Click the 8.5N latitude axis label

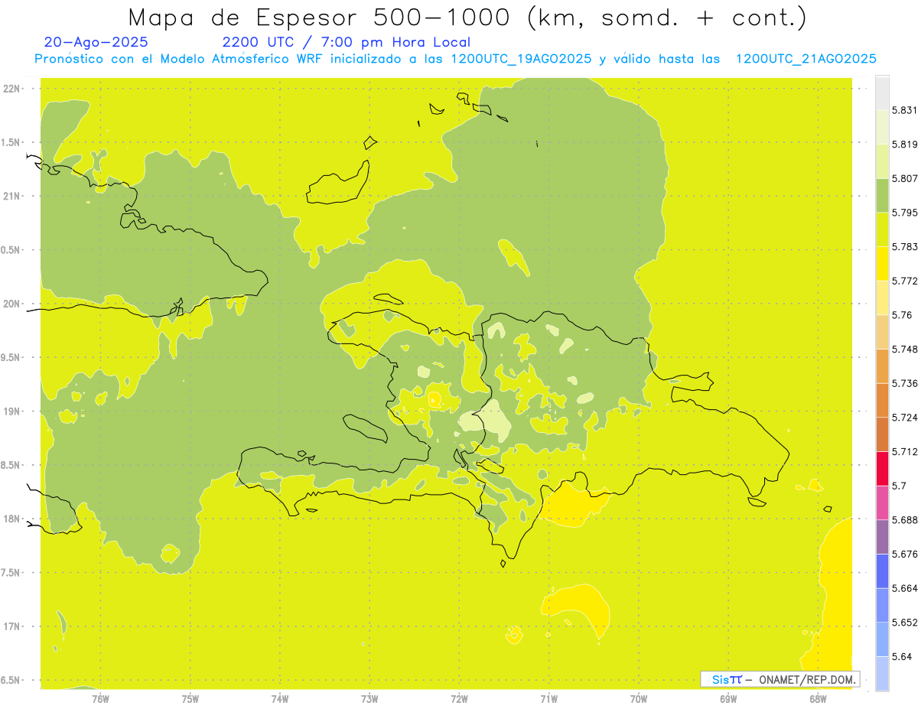(x=11, y=465)
